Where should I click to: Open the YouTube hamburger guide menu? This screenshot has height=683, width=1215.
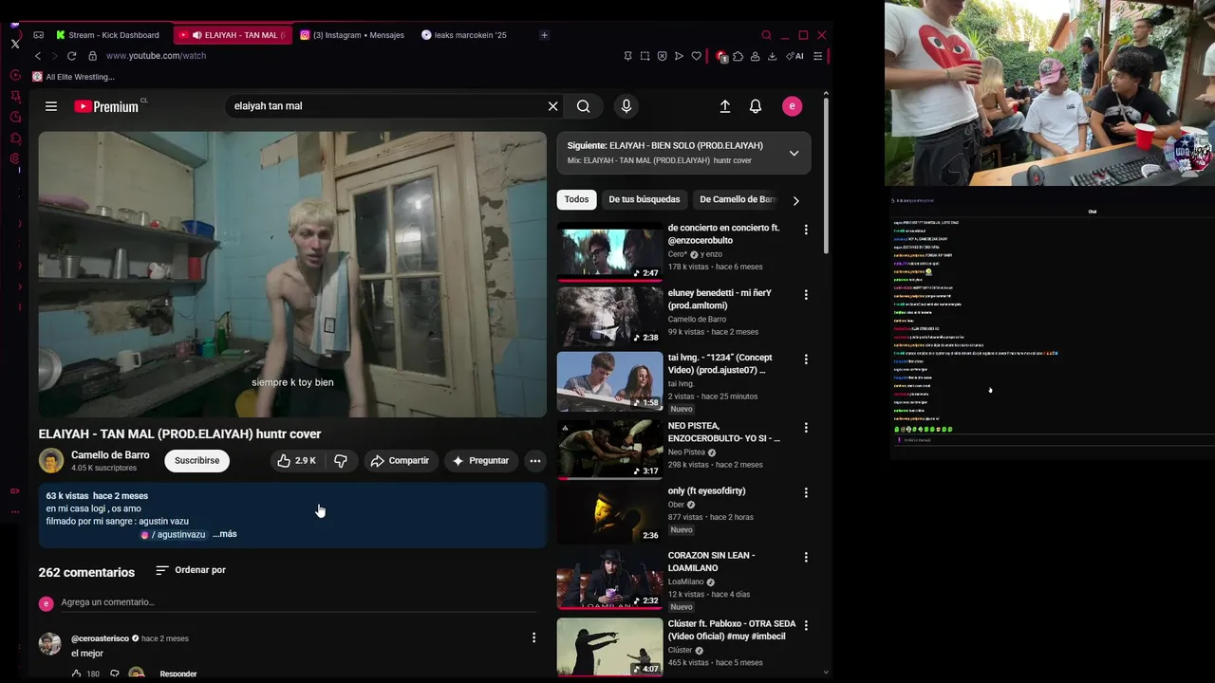coord(51,106)
